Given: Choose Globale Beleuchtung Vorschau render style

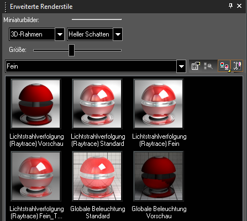Looking at the screenshot, I should tap(159, 176).
